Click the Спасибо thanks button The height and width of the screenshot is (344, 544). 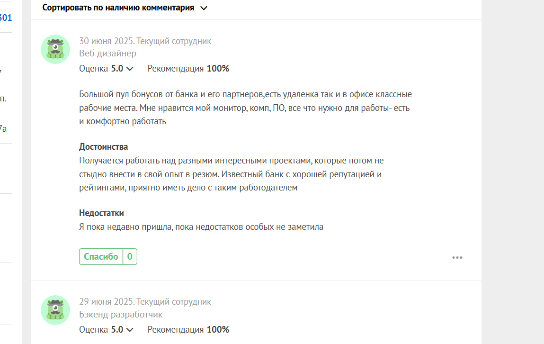(x=101, y=256)
